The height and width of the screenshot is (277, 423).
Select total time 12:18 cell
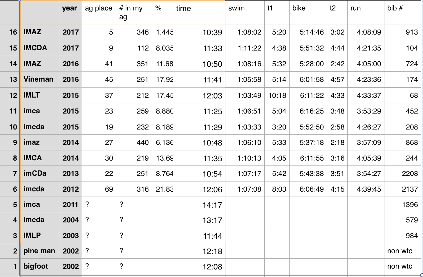click(199, 251)
